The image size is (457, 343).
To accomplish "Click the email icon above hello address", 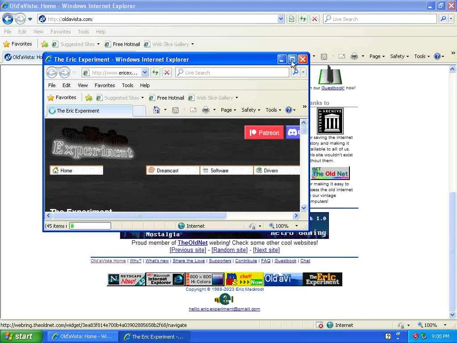I will tap(224, 299).
